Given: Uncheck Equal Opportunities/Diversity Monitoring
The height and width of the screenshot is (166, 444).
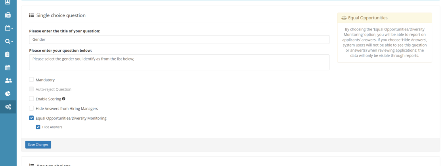Looking at the screenshot, I should 32,118.
